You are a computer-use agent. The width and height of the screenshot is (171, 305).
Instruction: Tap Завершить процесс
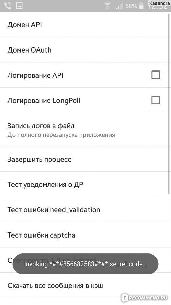pos(84,159)
